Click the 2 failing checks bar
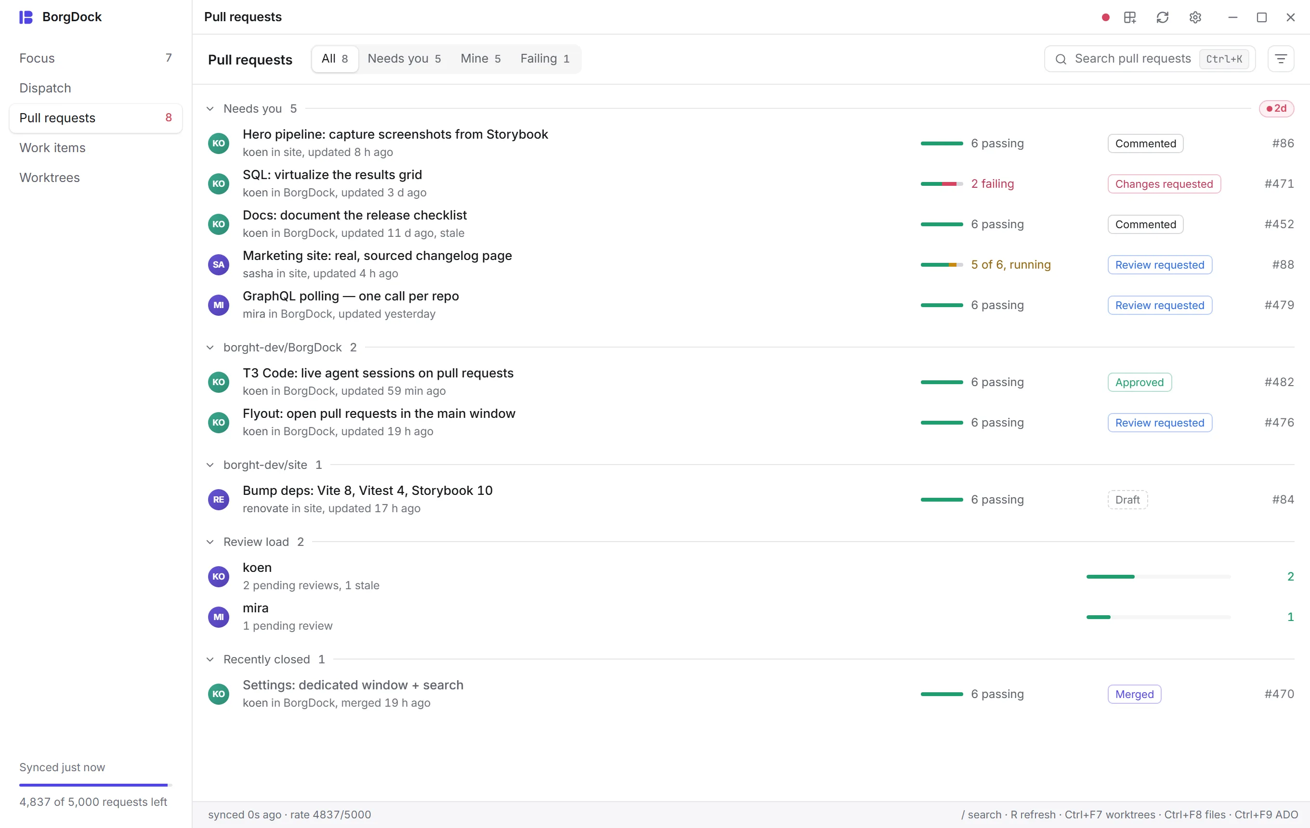The image size is (1310, 828). [x=942, y=184]
